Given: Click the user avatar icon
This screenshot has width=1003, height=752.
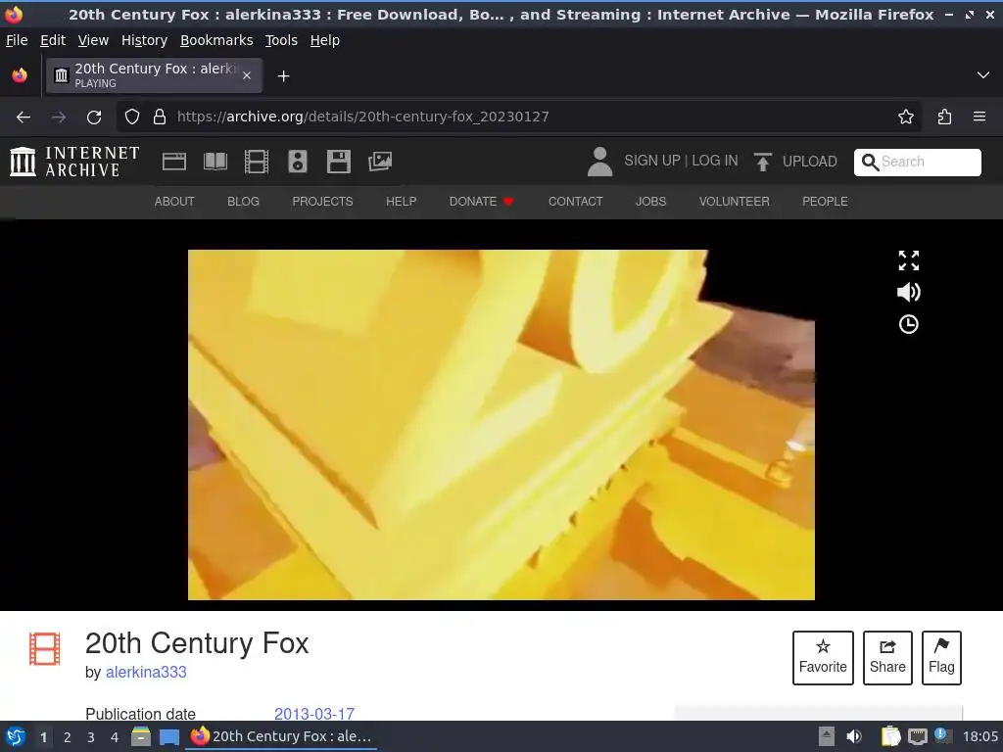Looking at the screenshot, I should click(599, 162).
